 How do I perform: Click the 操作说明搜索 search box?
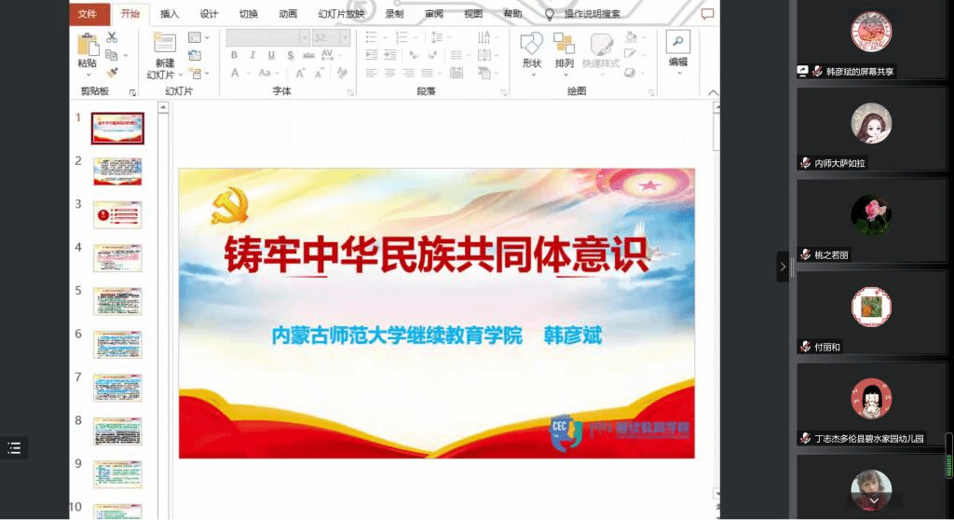(x=592, y=14)
